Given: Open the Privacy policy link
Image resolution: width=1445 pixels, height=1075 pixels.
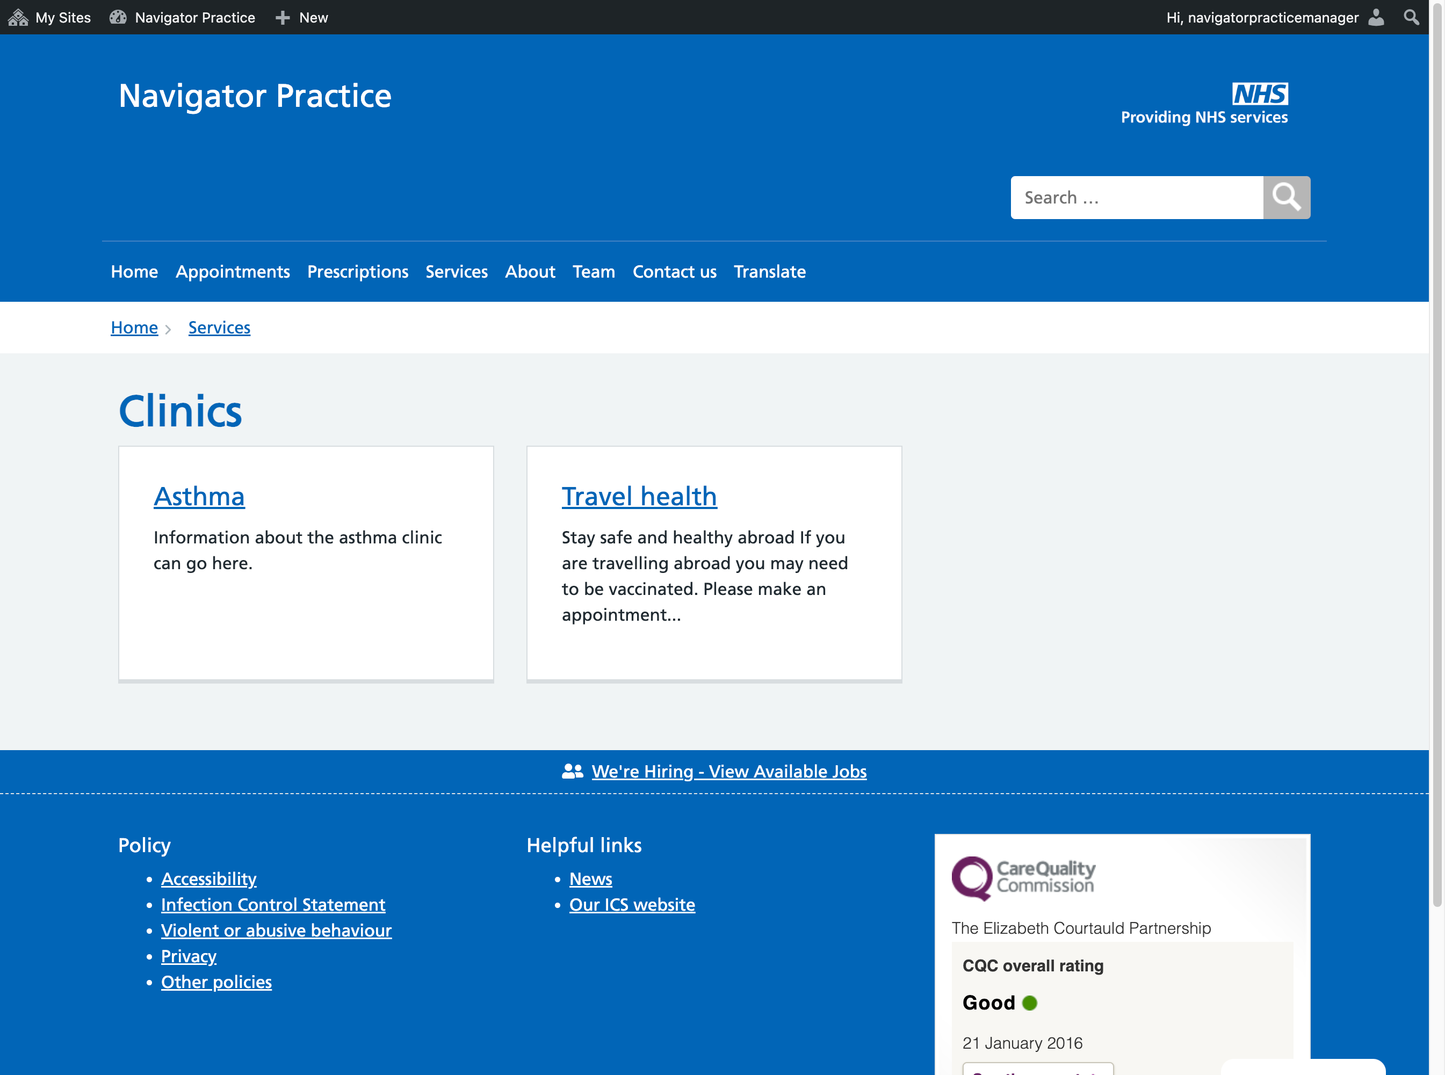Looking at the screenshot, I should coord(188,956).
